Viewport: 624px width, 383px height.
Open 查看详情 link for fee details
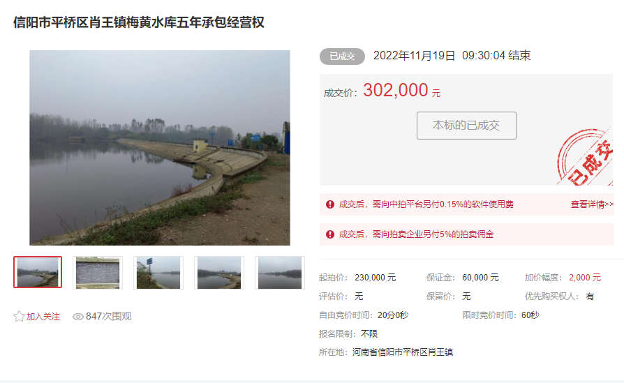tap(592, 204)
